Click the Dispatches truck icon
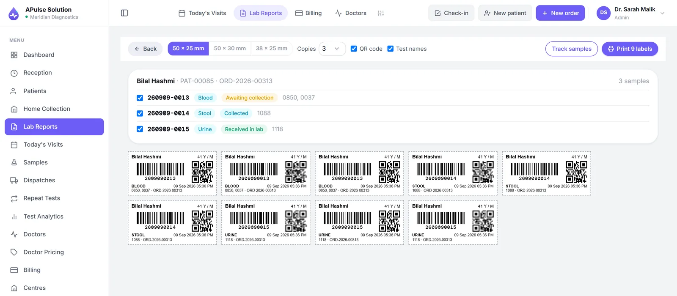The height and width of the screenshot is (296, 677). pos(14,180)
